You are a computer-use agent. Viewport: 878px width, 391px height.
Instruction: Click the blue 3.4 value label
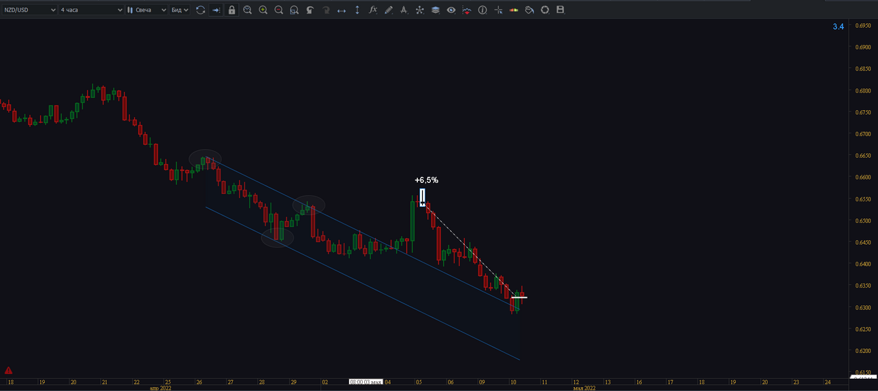pos(838,27)
